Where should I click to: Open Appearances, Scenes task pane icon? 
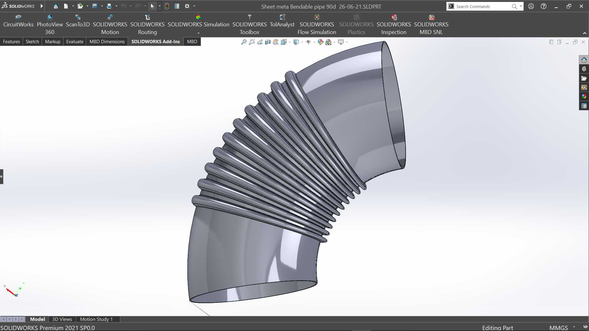(x=584, y=97)
